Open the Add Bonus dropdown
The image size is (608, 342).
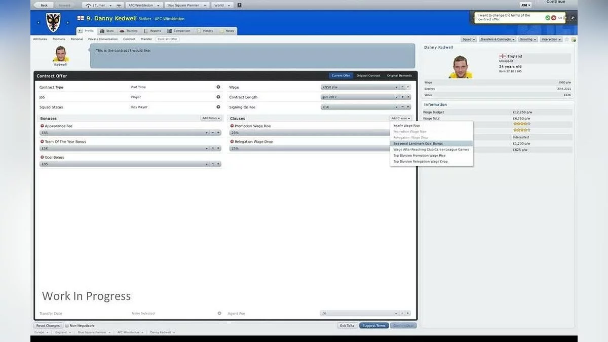pyautogui.click(x=211, y=118)
